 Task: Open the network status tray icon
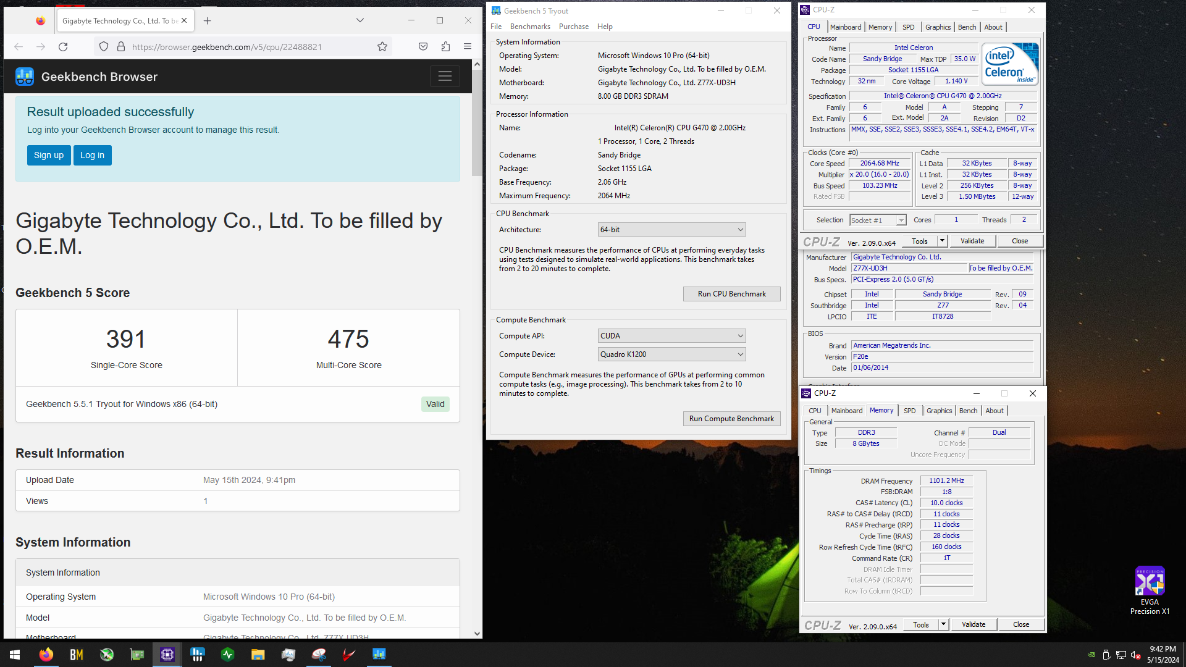(x=1121, y=655)
